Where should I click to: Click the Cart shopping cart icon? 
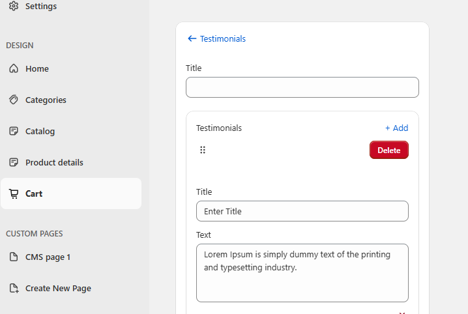14,194
